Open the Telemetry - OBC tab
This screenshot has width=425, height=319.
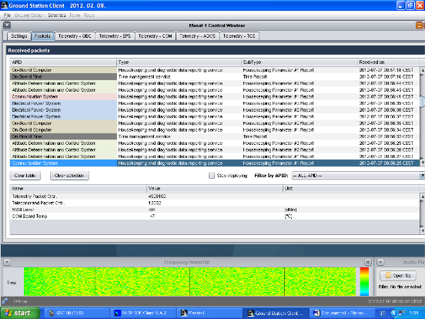[75, 36]
